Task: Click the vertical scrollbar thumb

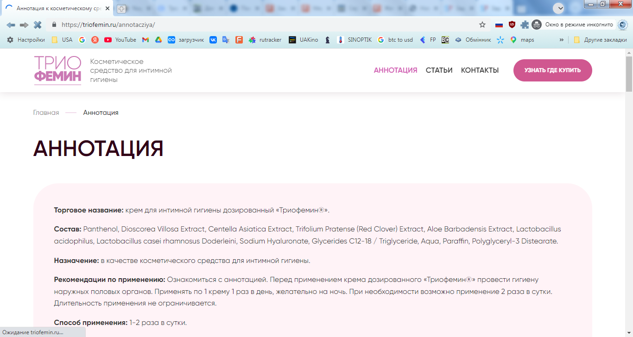Action: coord(629,74)
